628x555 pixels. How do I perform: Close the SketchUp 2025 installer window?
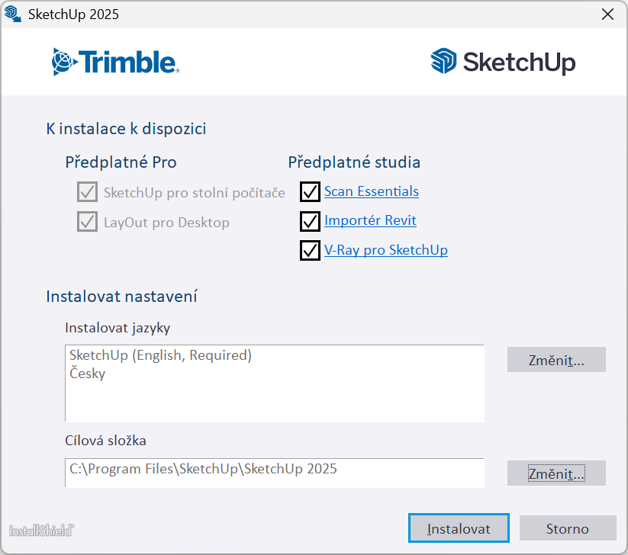click(607, 14)
